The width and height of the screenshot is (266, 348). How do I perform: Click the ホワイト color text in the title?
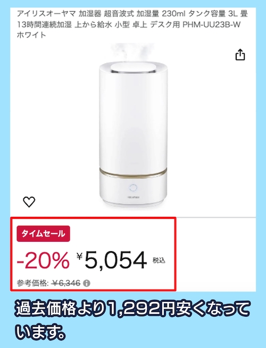coord(31,35)
